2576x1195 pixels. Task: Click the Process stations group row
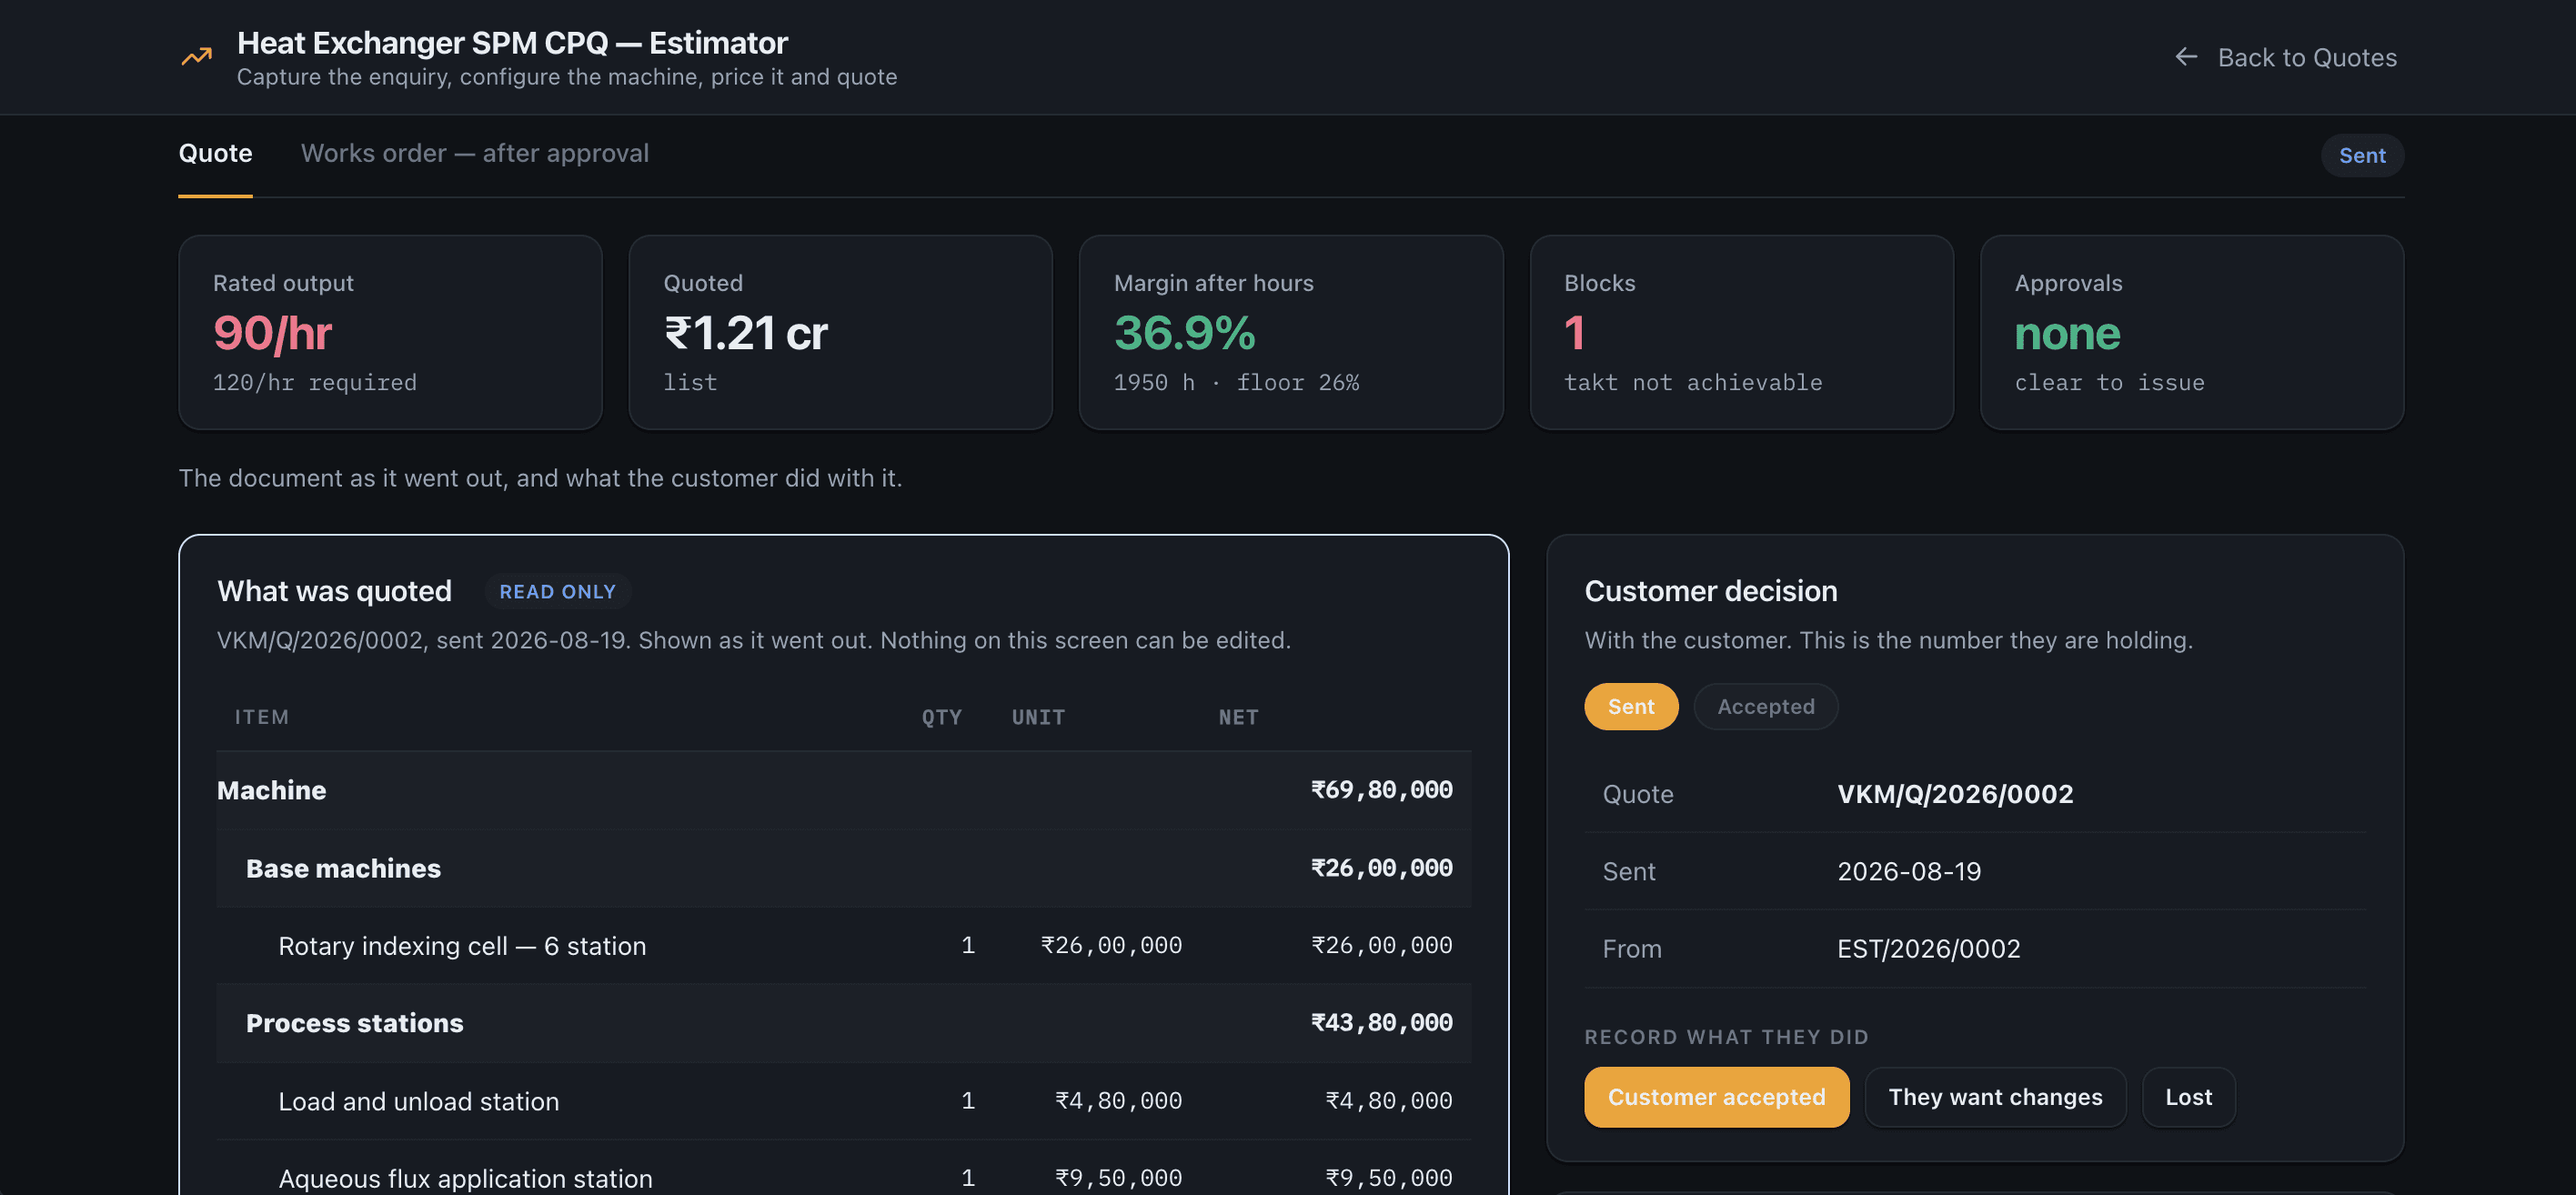tap(844, 1023)
